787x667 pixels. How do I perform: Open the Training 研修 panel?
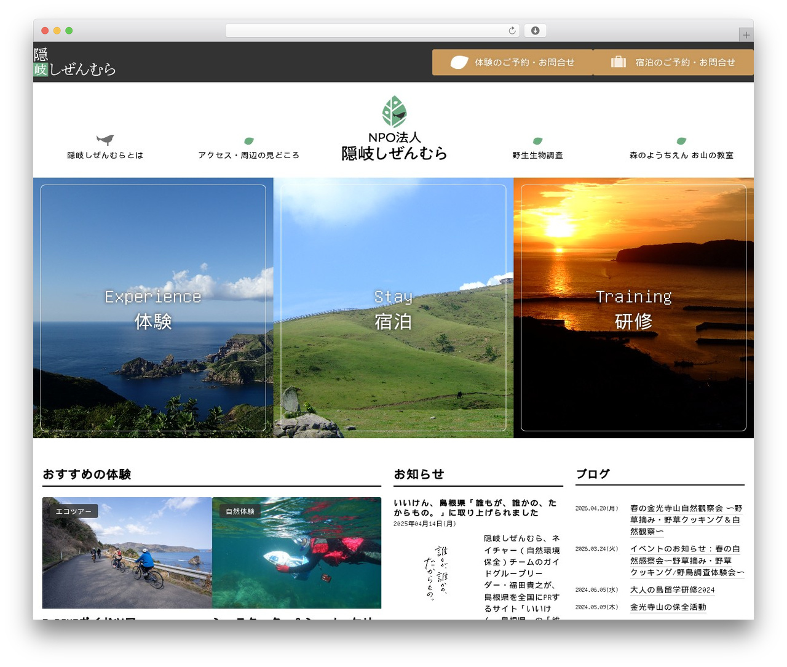(x=633, y=308)
